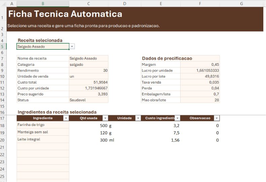Select column C header
The width and height of the screenshot is (266, 182).
click(88, 4)
